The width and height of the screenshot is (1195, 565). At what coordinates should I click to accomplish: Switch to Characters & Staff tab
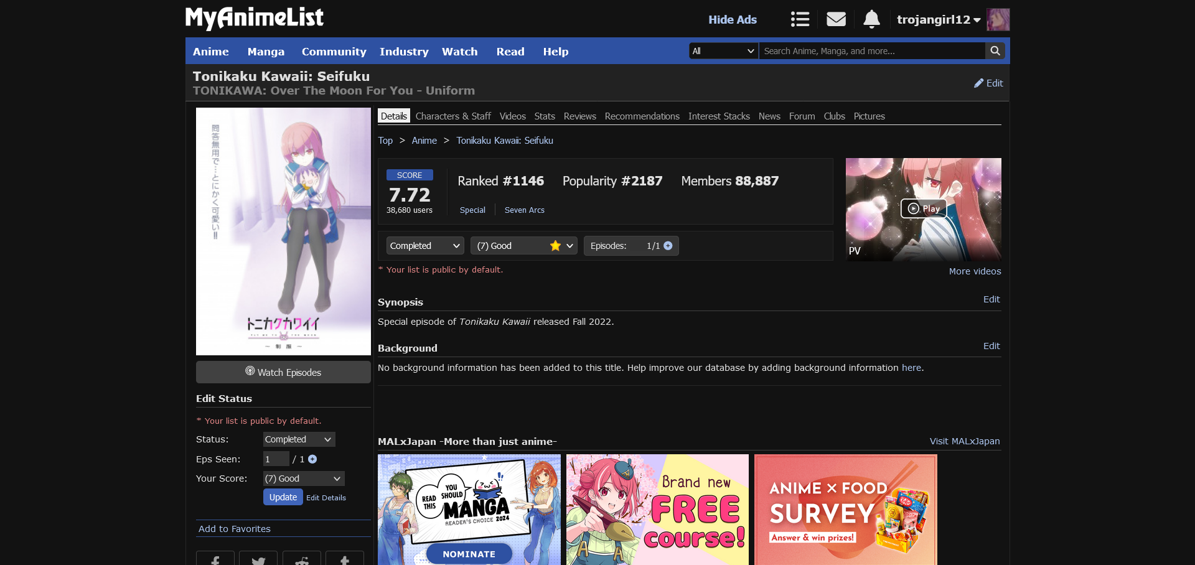point(453,116)
